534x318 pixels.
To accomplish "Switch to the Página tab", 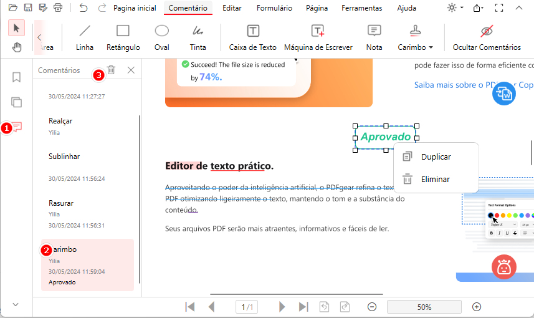I will [317, 8].
